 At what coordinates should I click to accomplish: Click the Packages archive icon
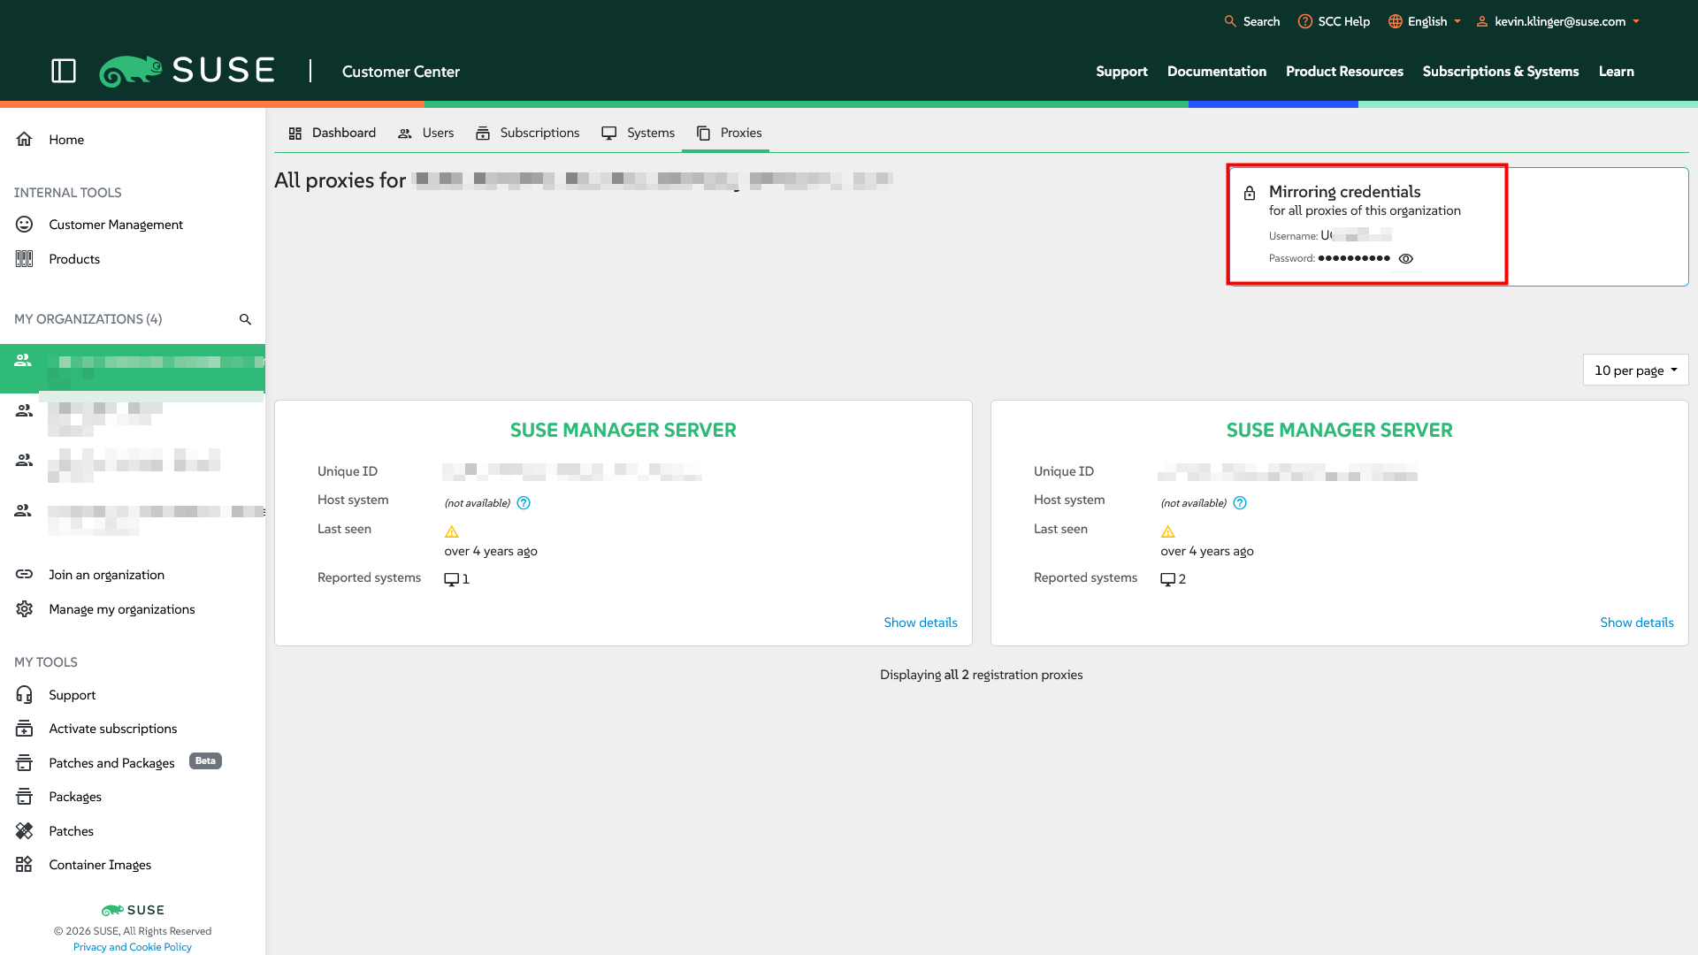tap(25, 797)
